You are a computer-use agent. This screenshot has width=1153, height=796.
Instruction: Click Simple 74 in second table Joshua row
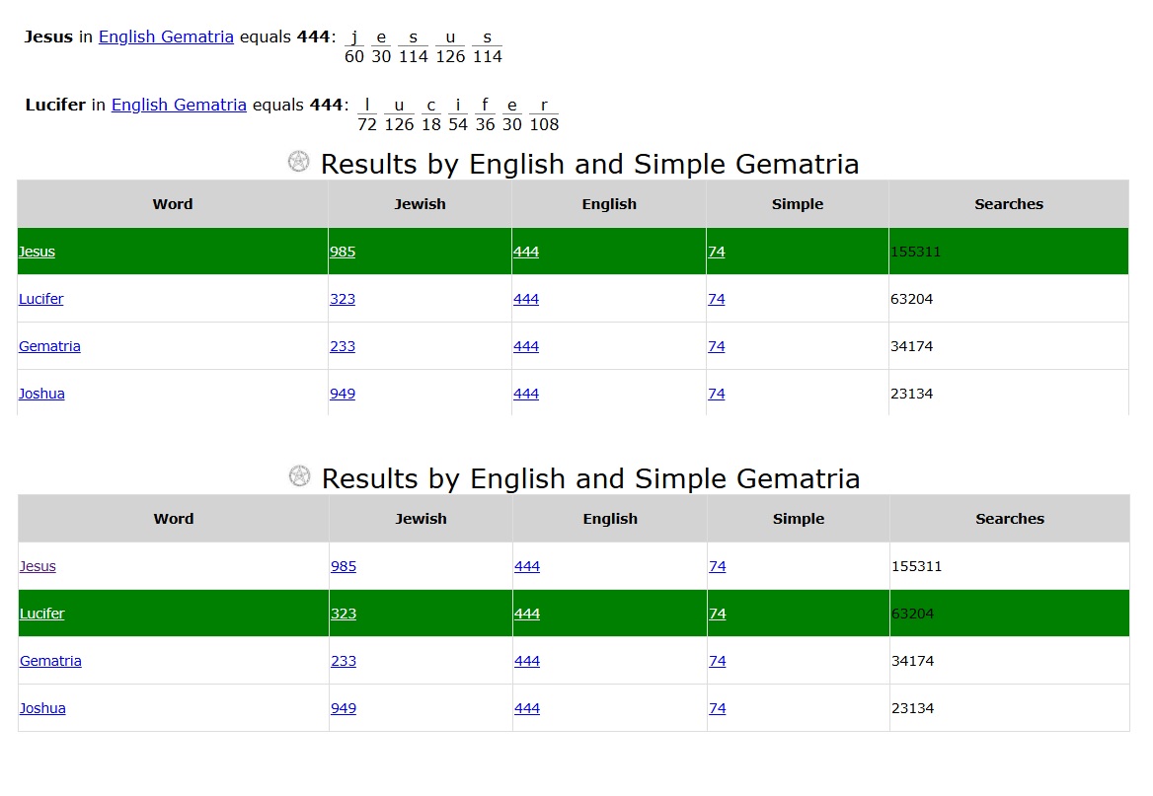(x=718, y=708)
